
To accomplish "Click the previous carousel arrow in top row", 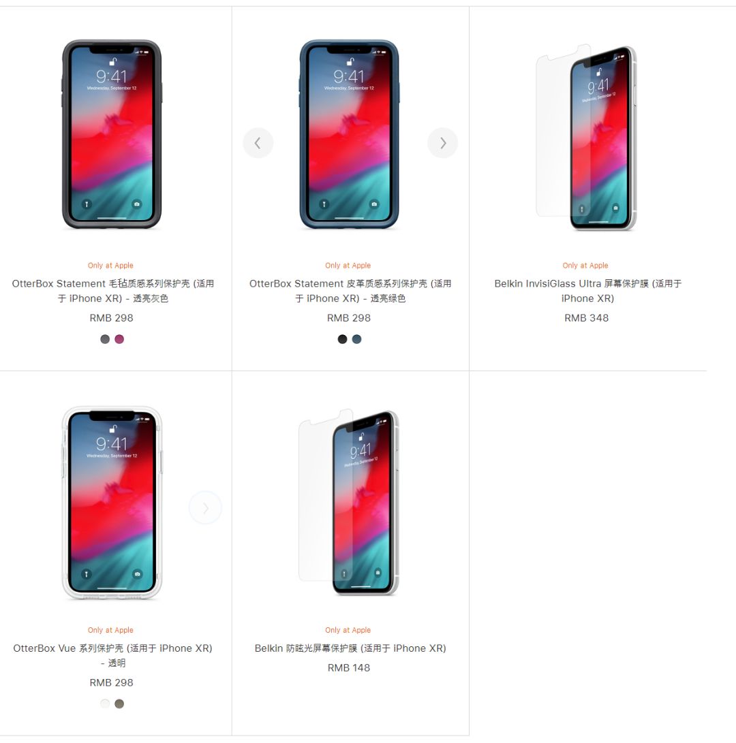I will point(258,142).
